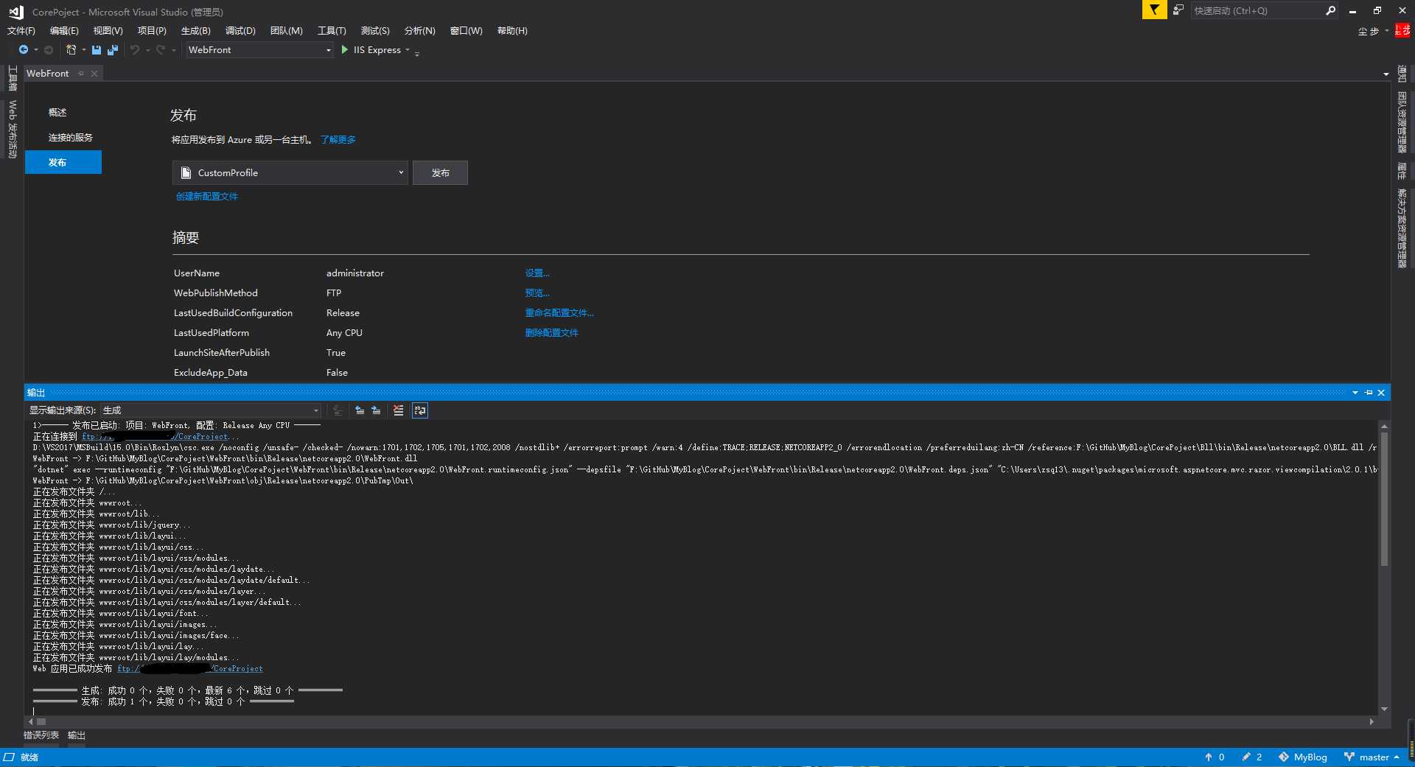
Task: Click the MyBlog repository status item
Action: pos(1303,757)
